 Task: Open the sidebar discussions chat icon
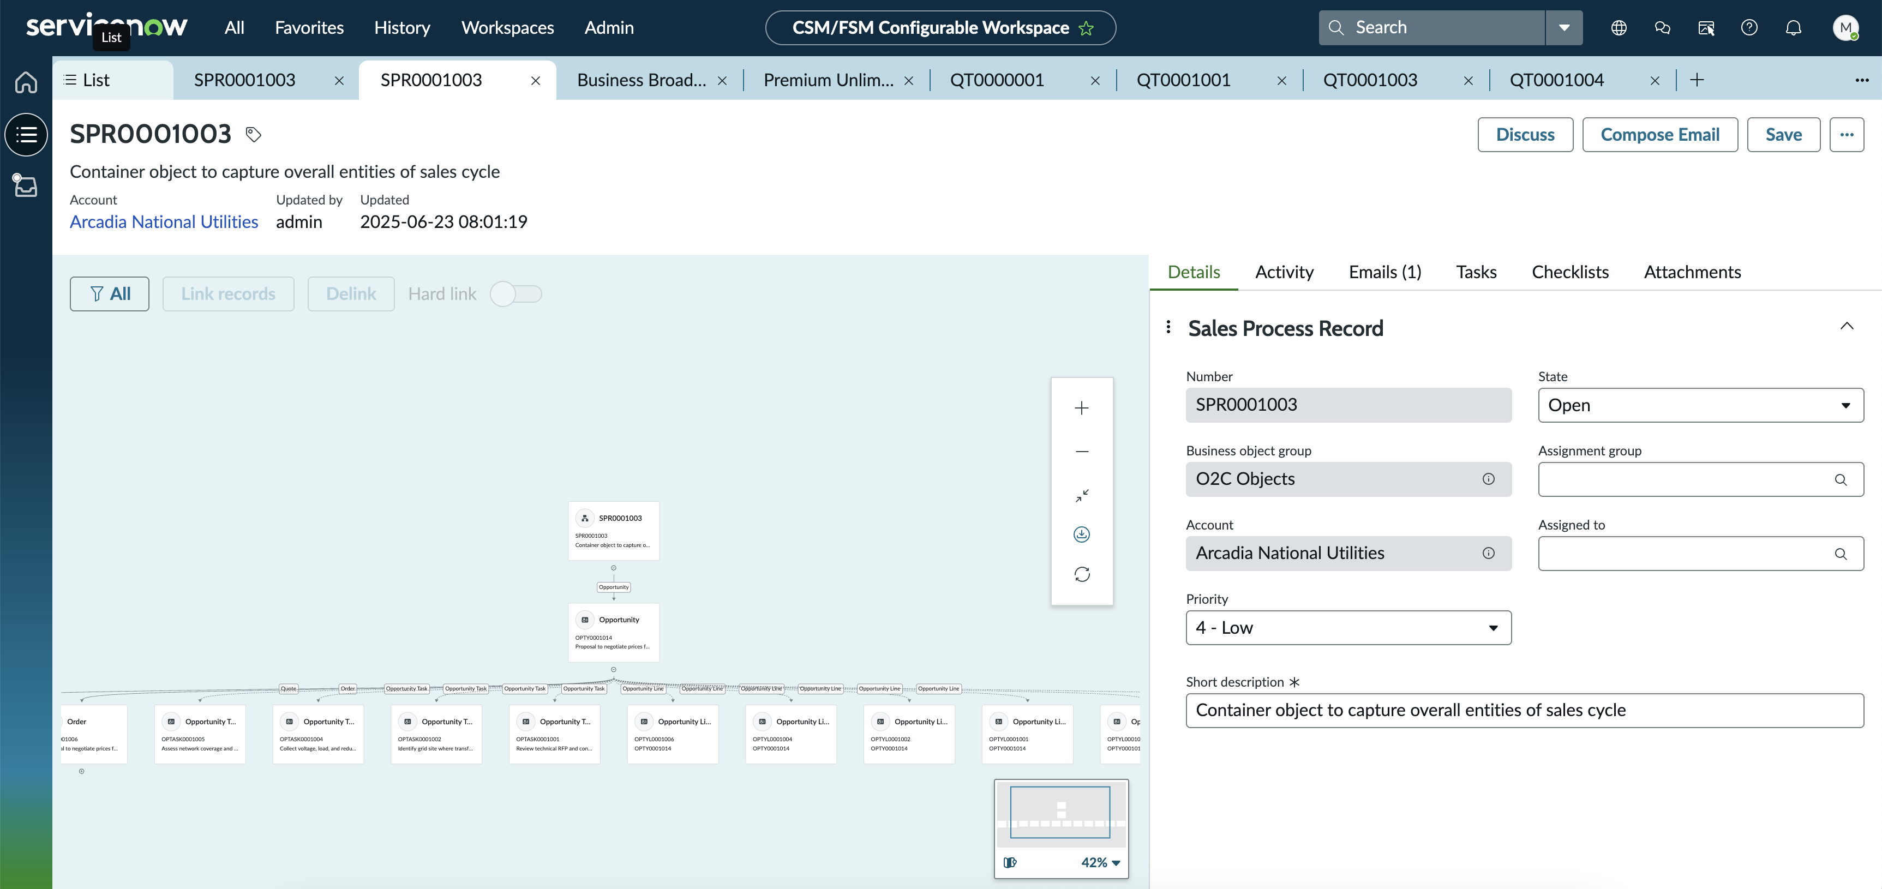point(1662,28)
